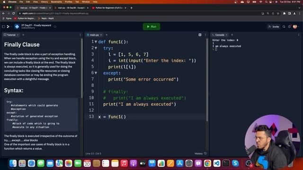Open Safari from the dock
This screenshot has height=170, width=303.
coord(31,163)
